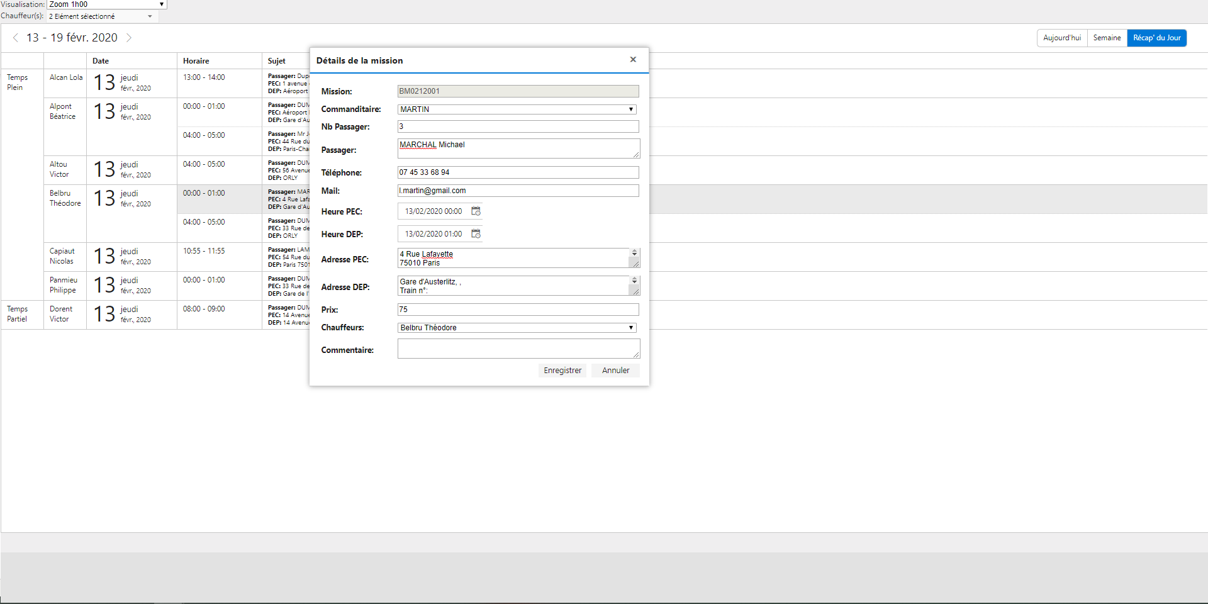Open the Heure DEP calendar picker icon
Screen dimensions: 1208x604
click(476, 234)
